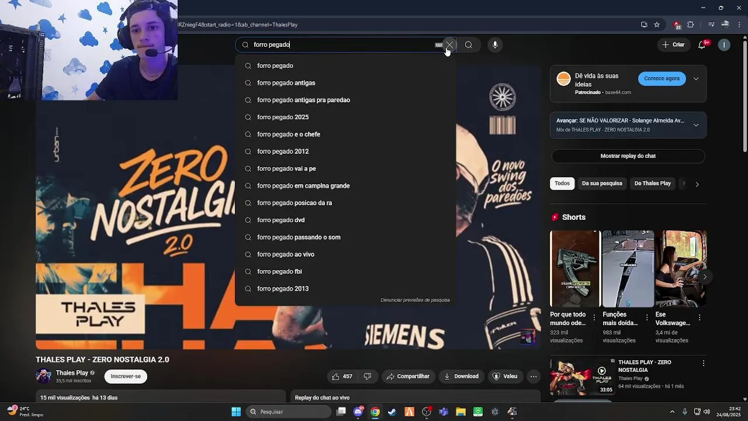Viewport: 748px width, 421px height.
Task: Click the Compartilhar share button
Action: (x=408, y=377)
